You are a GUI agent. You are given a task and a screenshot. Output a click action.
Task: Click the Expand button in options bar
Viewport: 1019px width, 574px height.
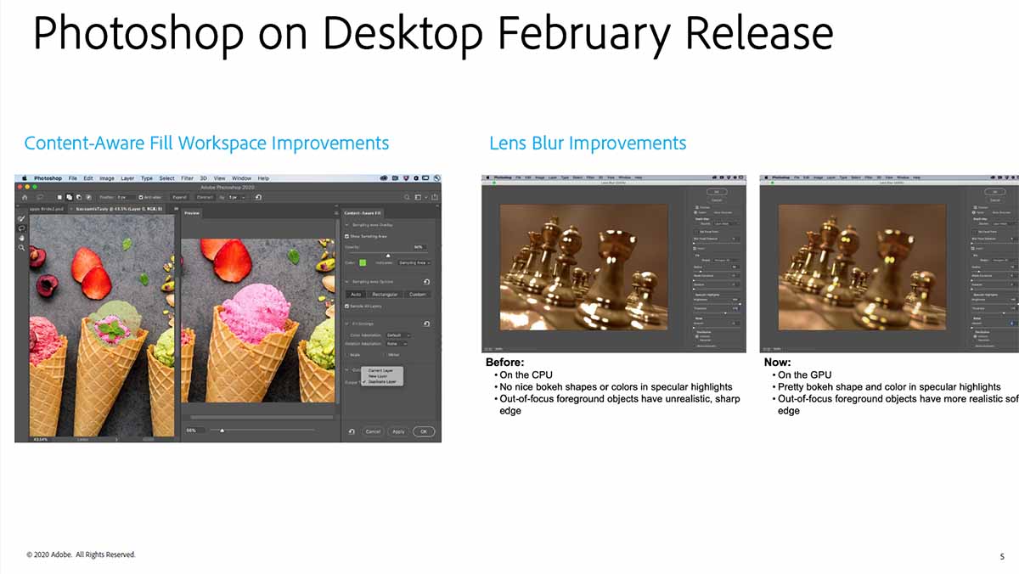[x=180, y=197]
